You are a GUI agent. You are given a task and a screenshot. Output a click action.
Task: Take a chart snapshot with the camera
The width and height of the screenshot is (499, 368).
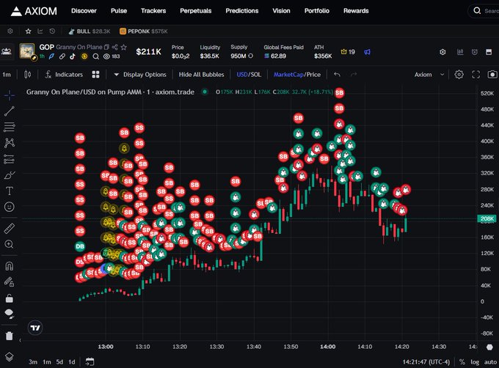492,75
